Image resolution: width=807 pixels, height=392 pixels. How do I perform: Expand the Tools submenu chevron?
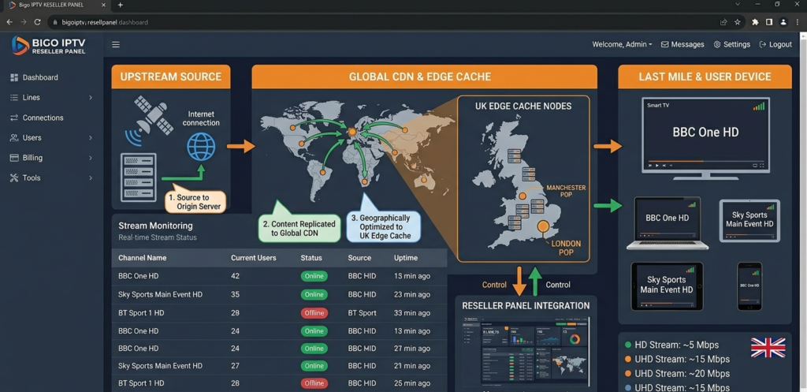click(x=91, y=177)
